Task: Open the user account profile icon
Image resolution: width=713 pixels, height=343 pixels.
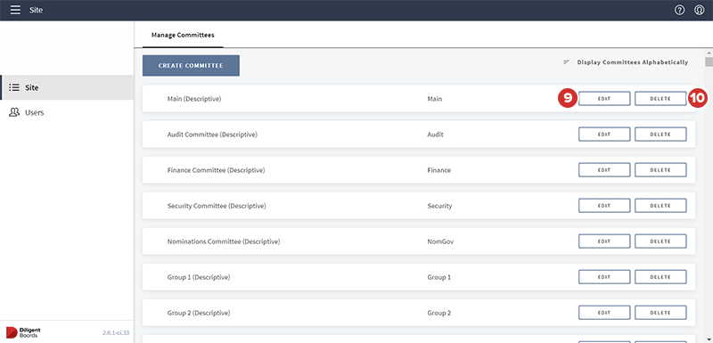Action: point(700,10)
